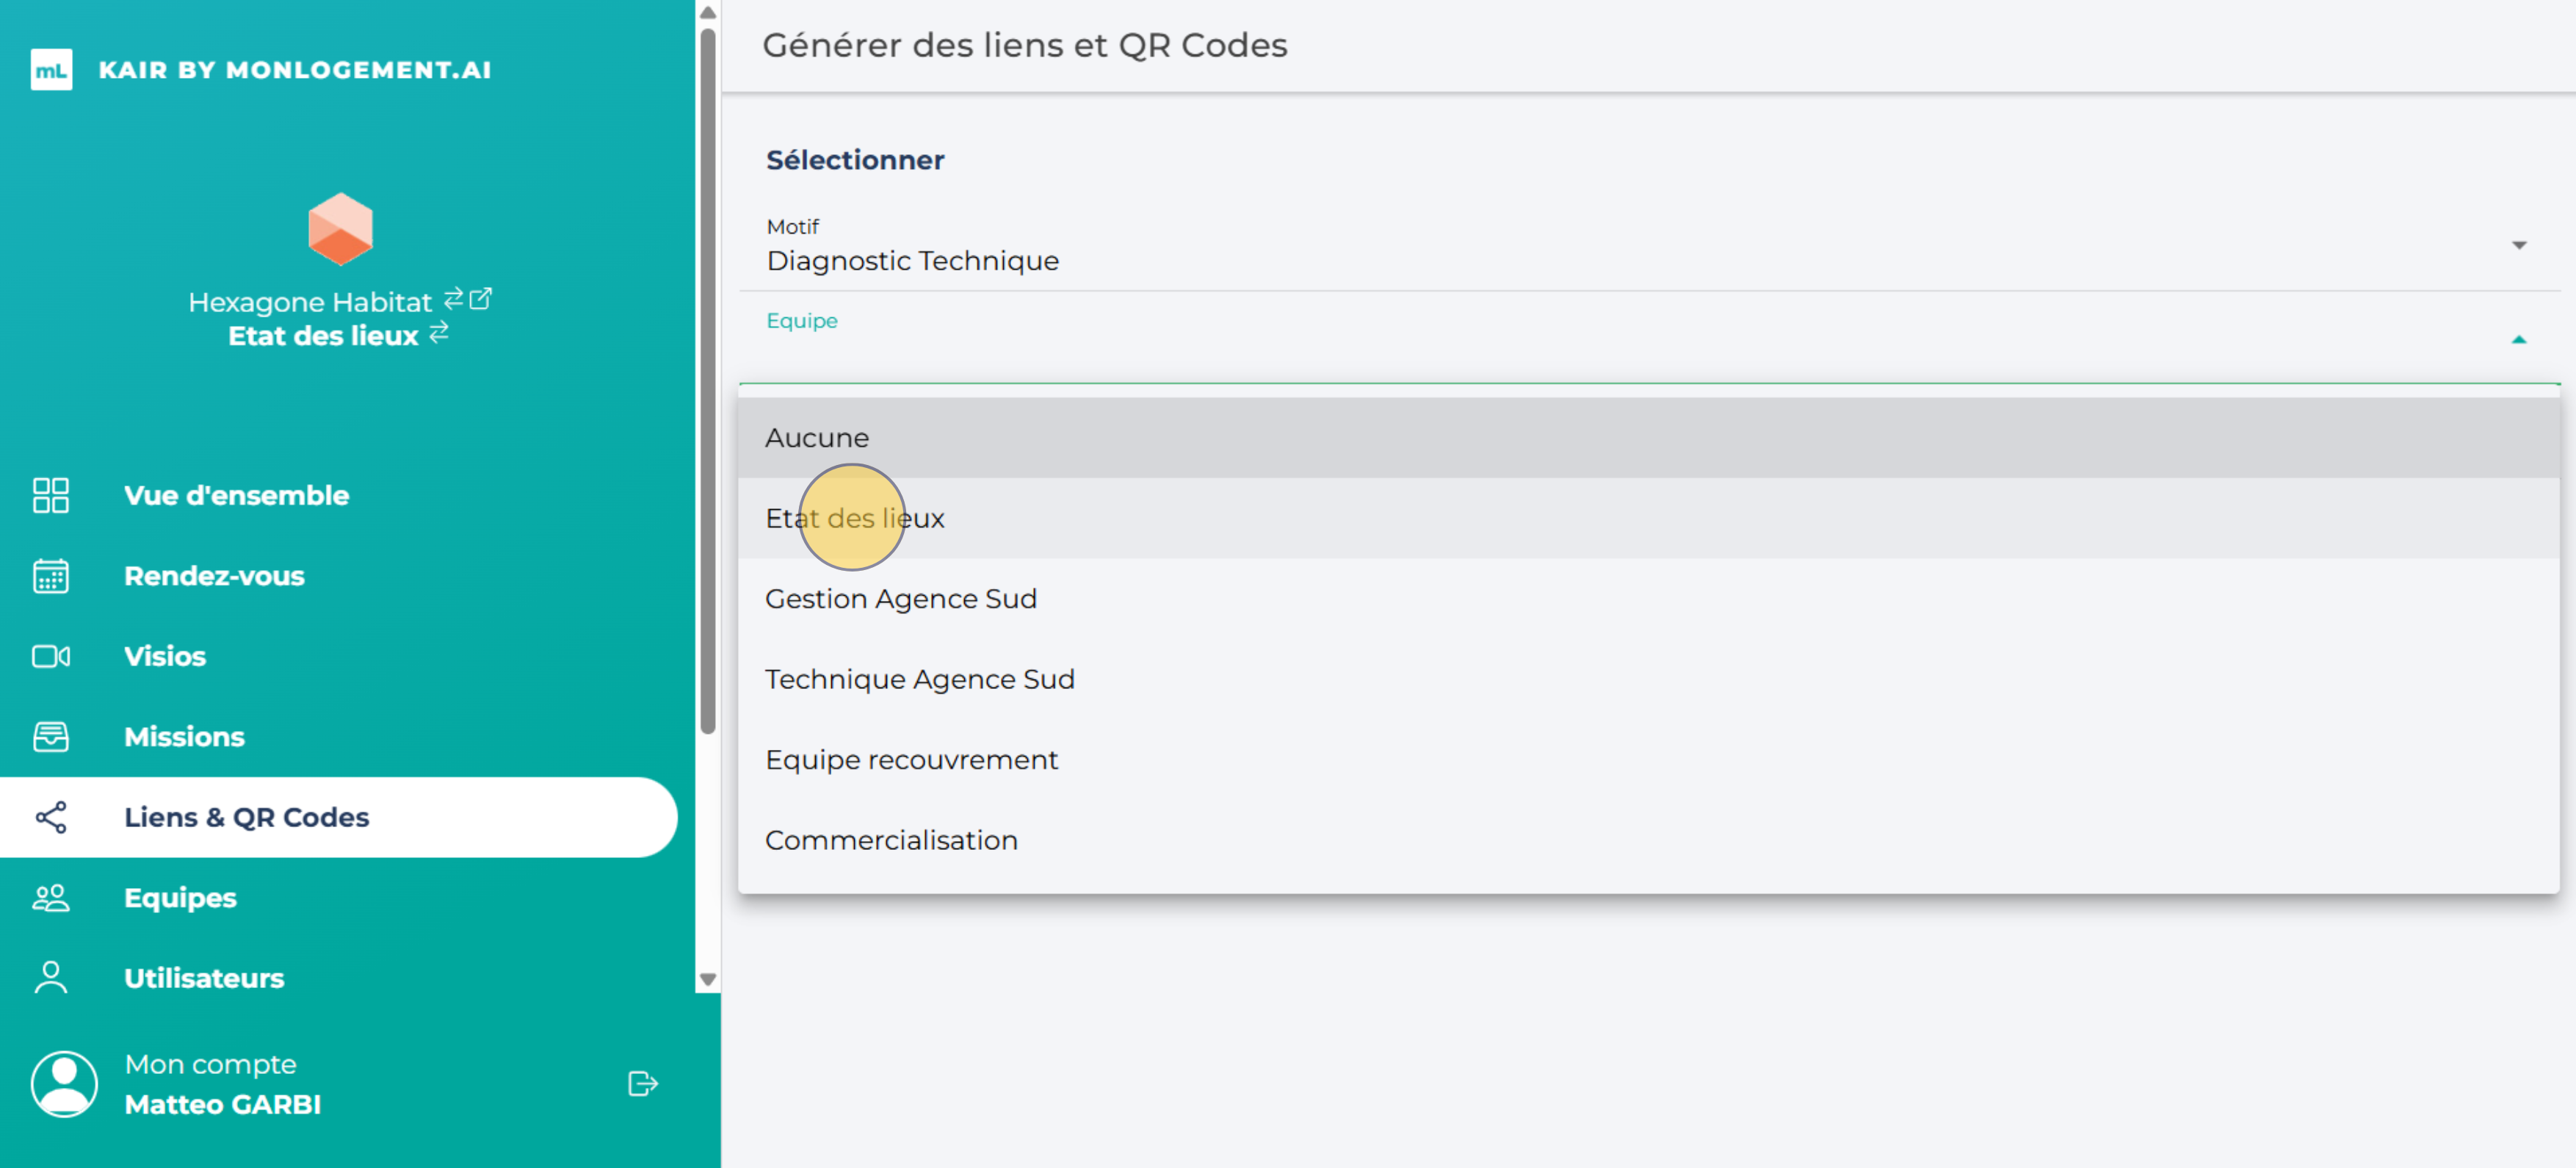Screen dimensions: 2576x1168
Task: Pick Technique Agence Sud from list
Action: pos(919,679)
